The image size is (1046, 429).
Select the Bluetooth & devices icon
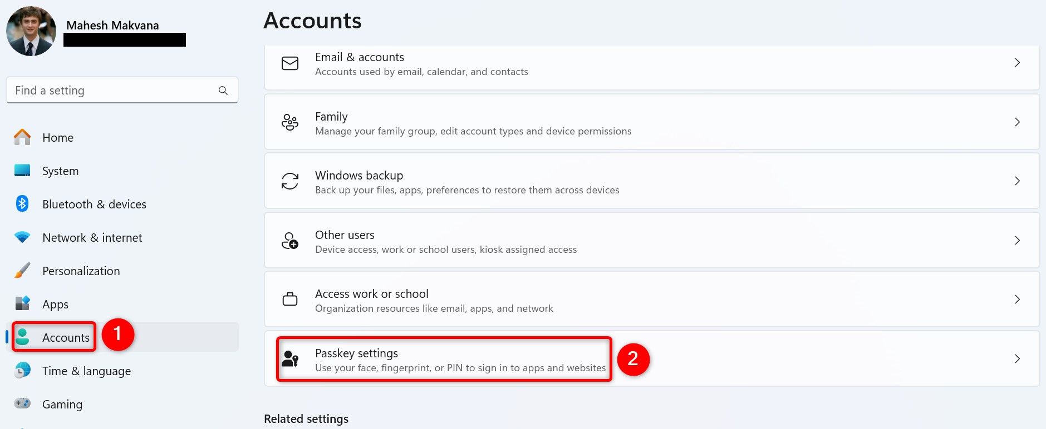pyautogui.click(x=22, y=204)
